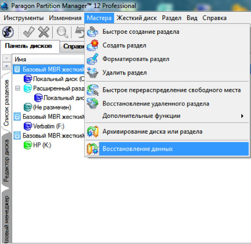Image resolution: width=251 pixels, height=244 pixels.
Task: Switch to the Справка panel tab
Action: [72, 46]
